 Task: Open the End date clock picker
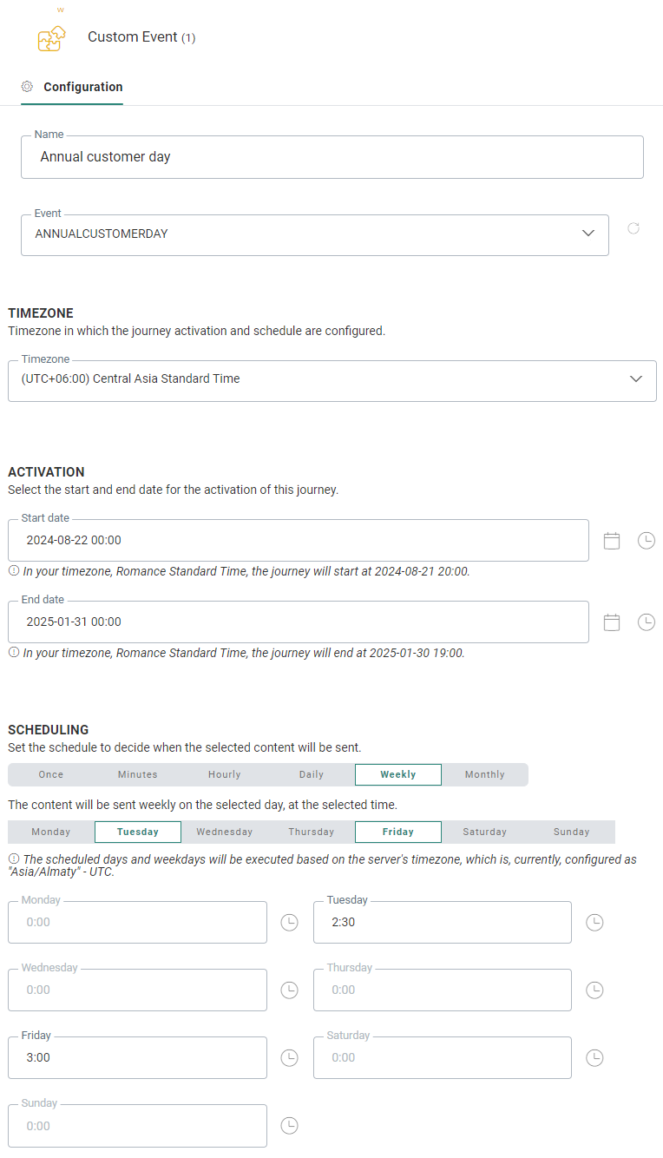point(647,622)
